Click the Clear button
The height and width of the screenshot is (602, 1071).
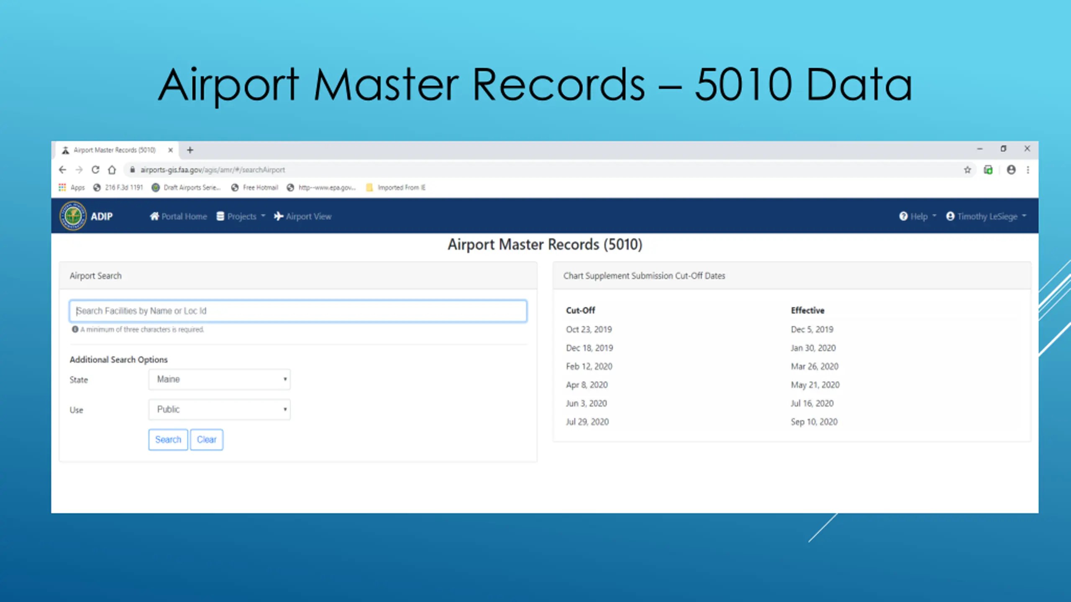[207, 440]
